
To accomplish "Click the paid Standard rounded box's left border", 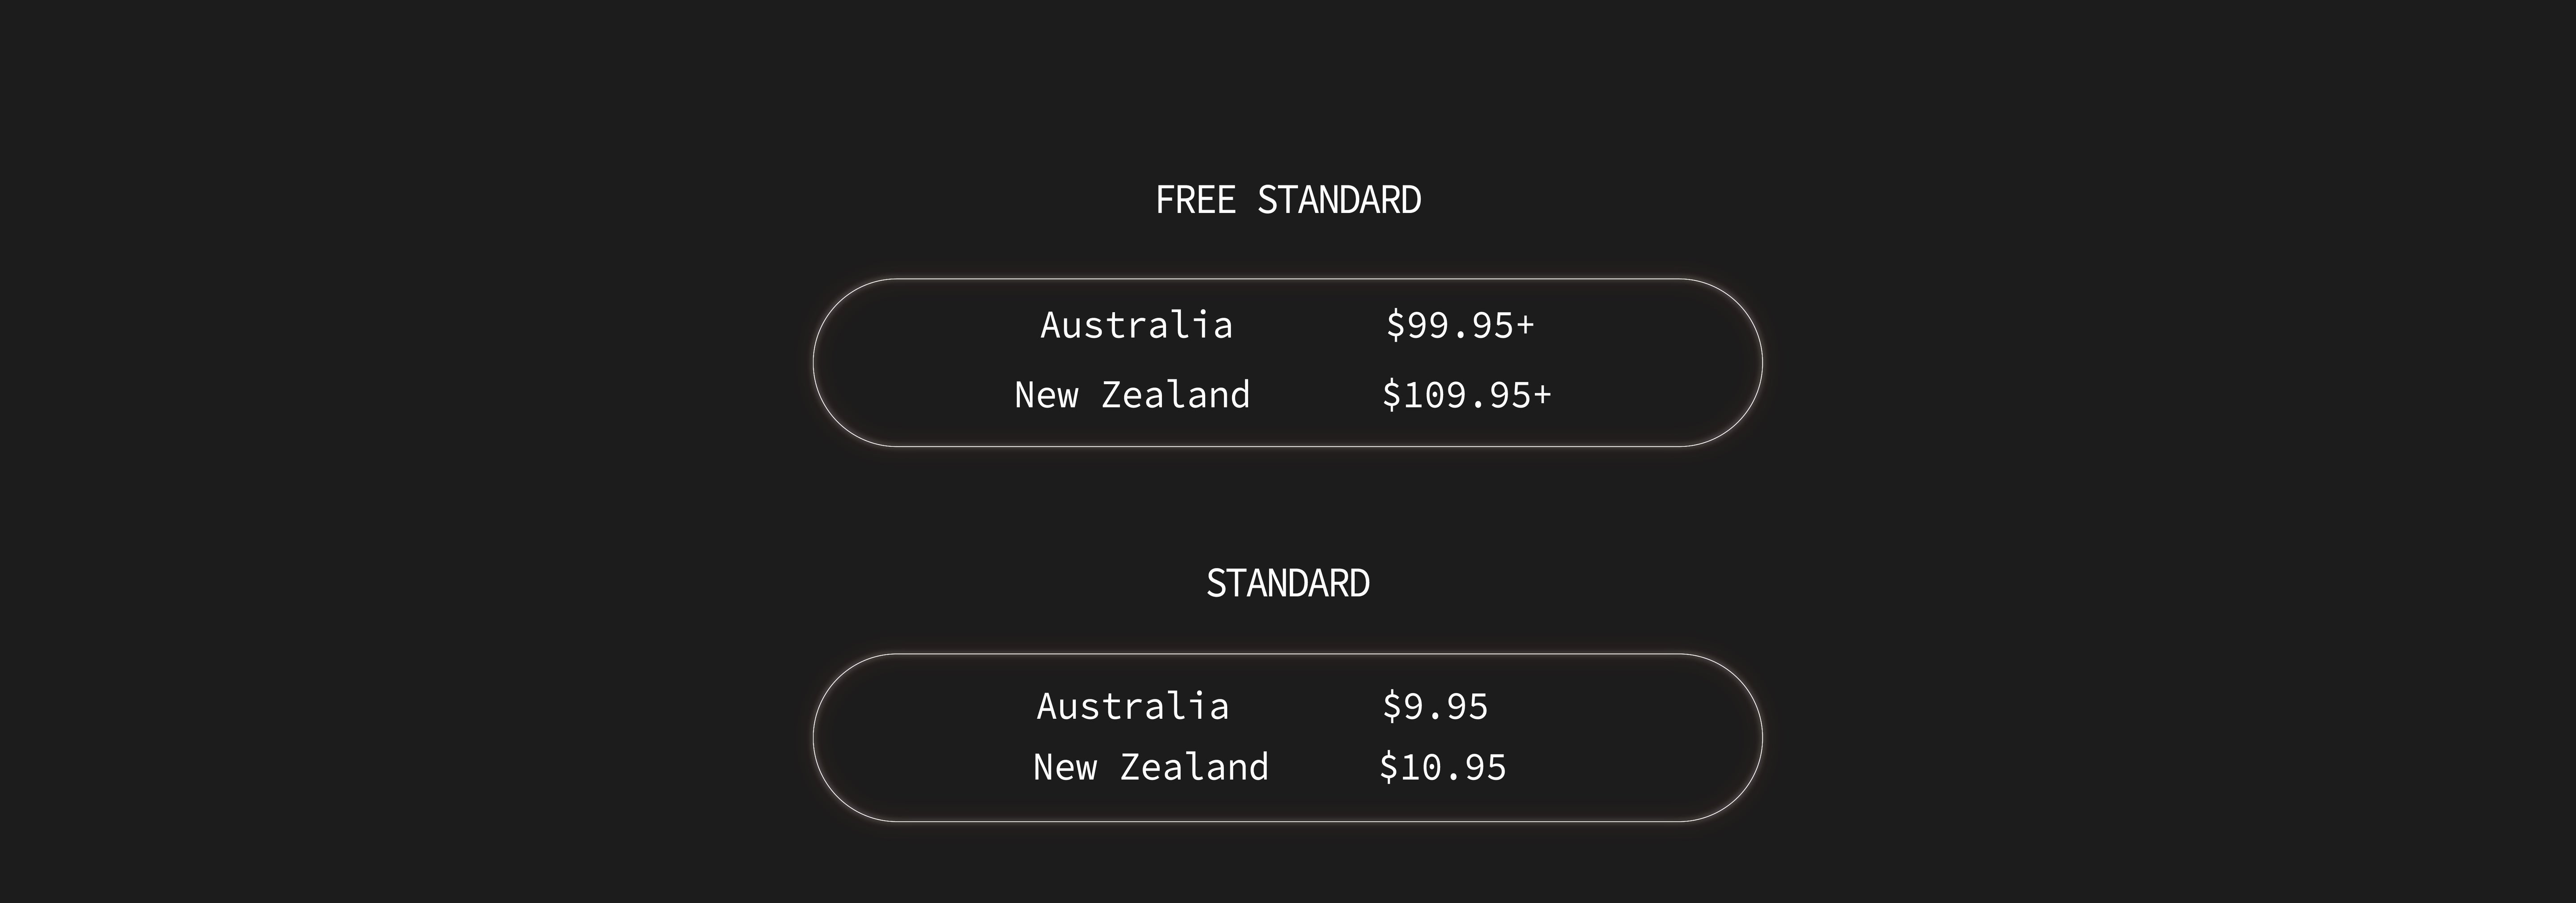I will [814, 738].
